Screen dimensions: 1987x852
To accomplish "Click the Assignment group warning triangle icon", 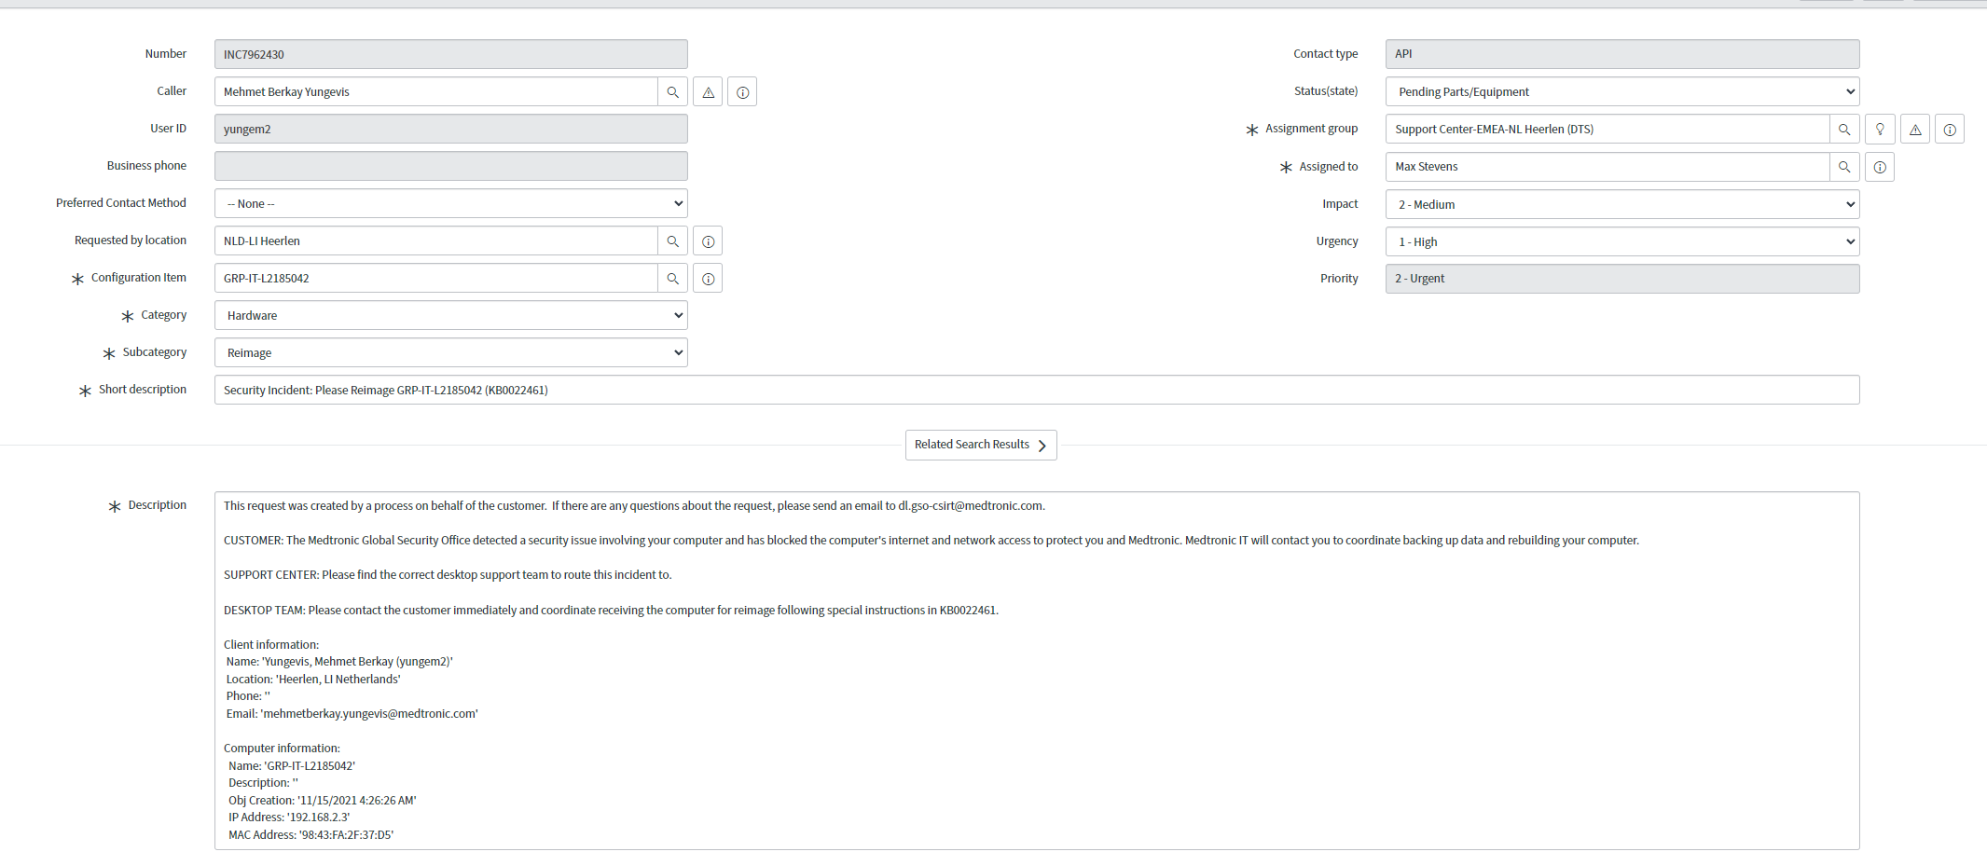I will click(x=1914, y=130).
